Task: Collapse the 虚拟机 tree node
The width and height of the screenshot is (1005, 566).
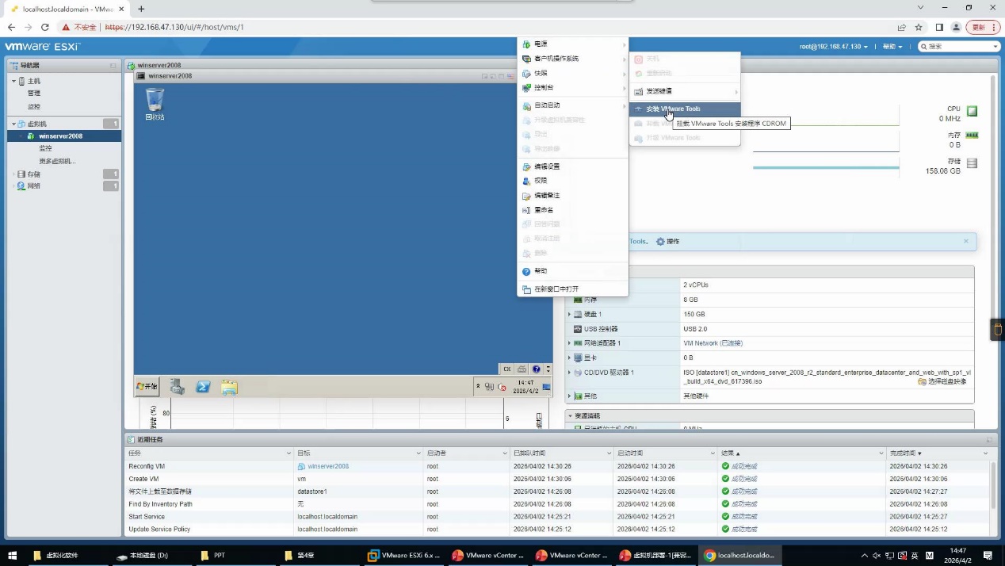Action: click(x=13, y=124)
